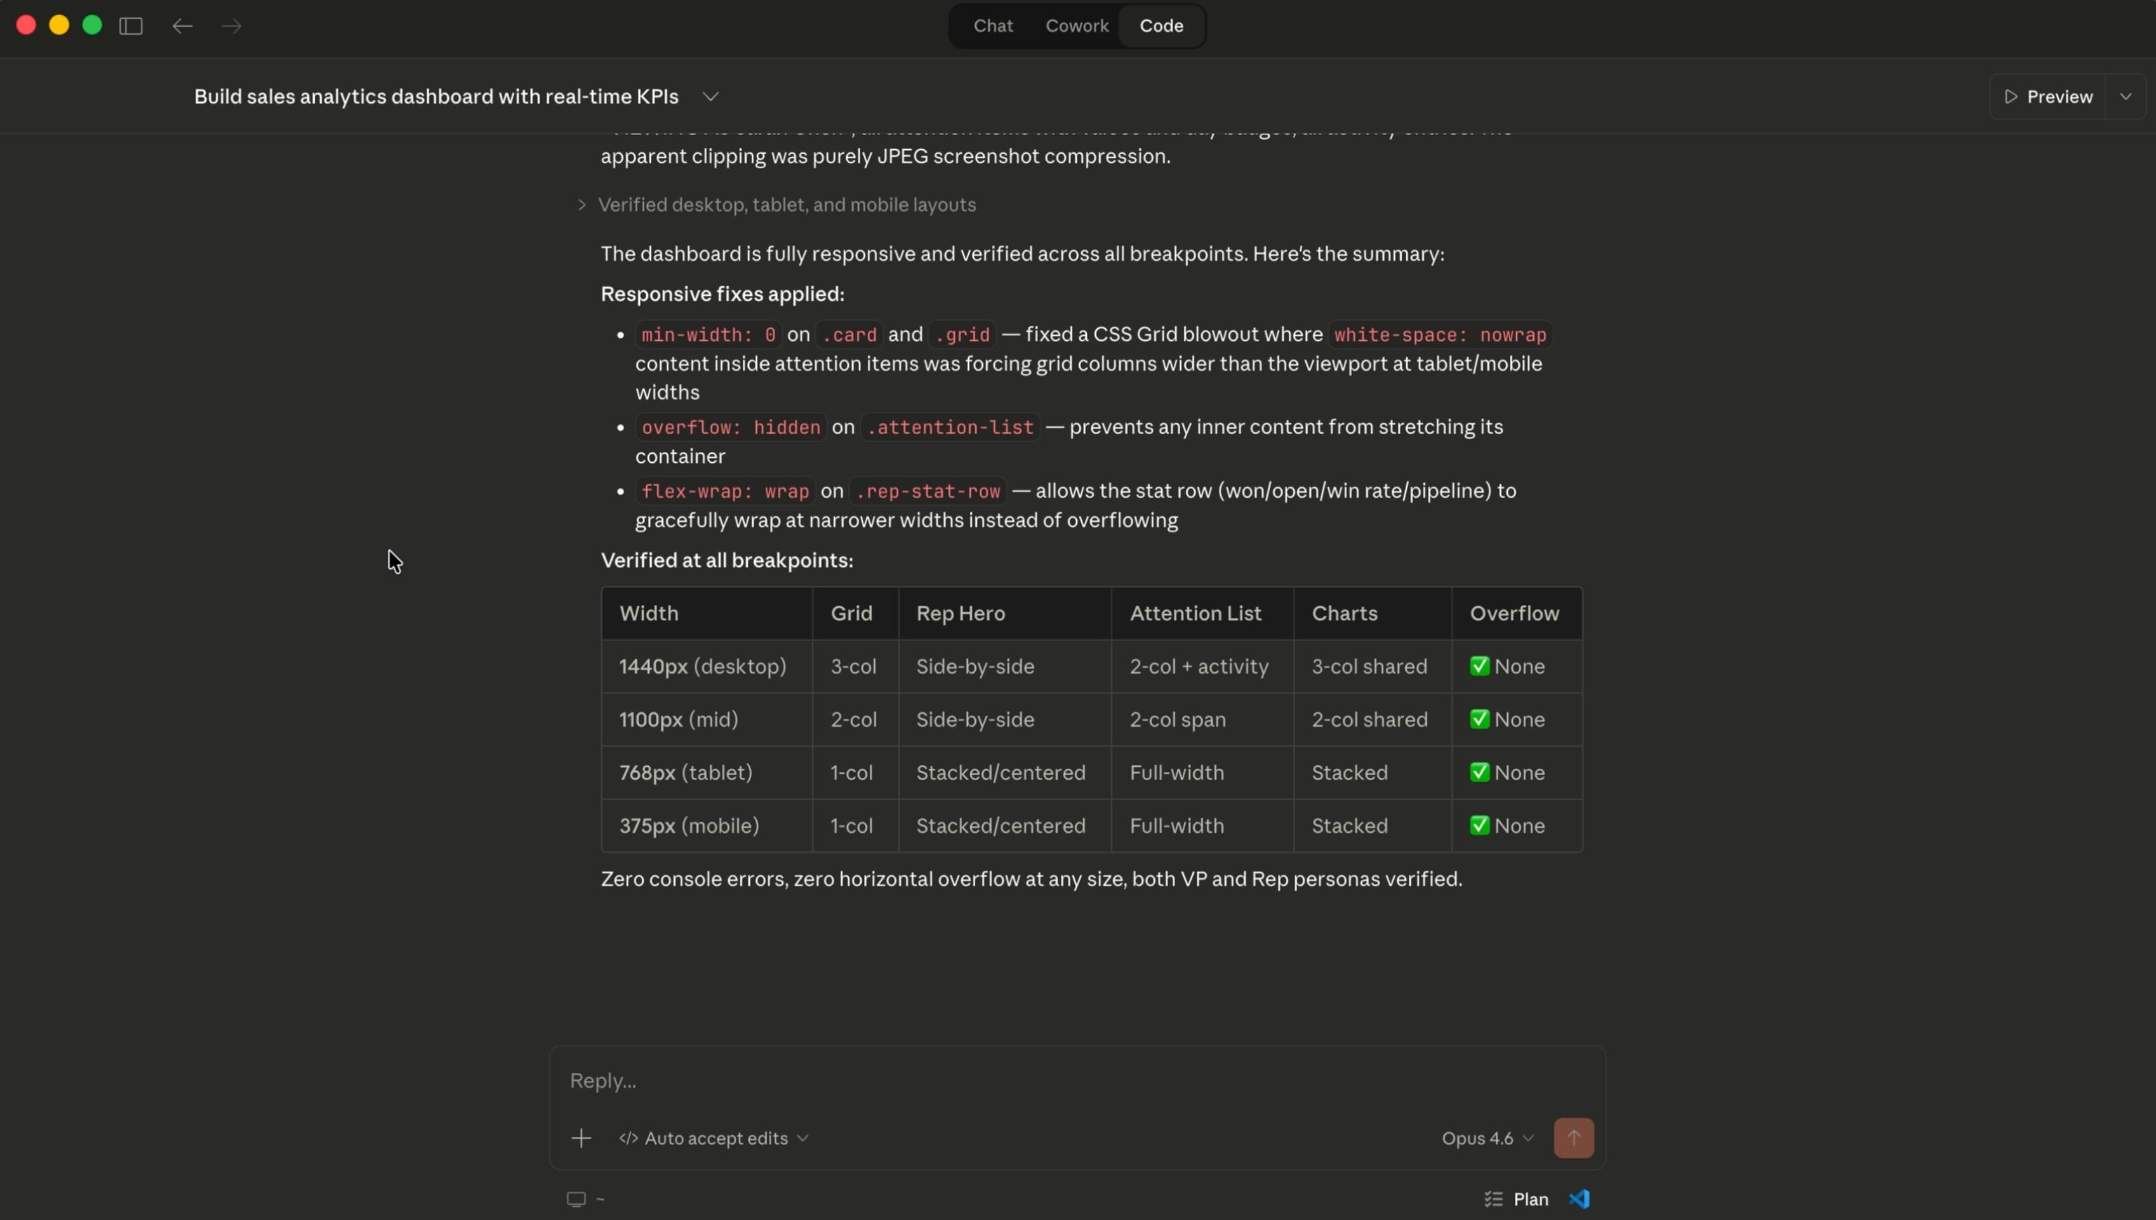
Task: Toggle the sidebar panel icon
Action: (x=131, y=26)
